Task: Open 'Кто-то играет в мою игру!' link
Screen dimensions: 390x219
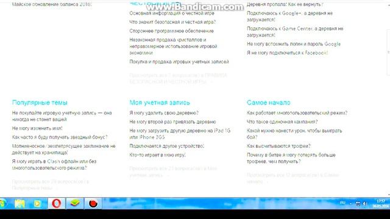Action: (157, 155)
